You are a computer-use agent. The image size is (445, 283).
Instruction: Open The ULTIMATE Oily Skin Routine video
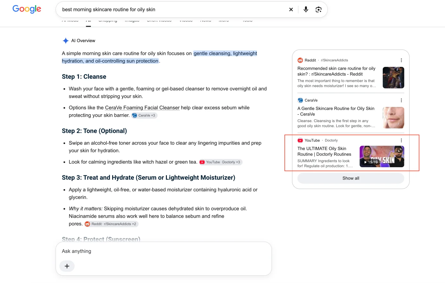tap(324, 151)
